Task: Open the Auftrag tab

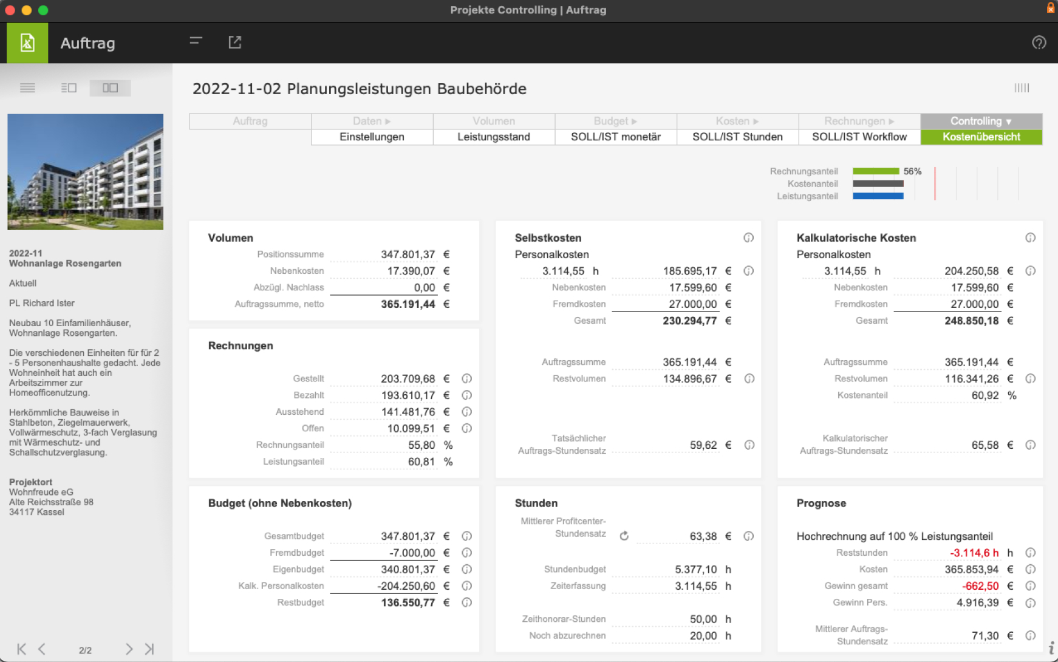Action: pyautogui.click(x=250, y=121)
